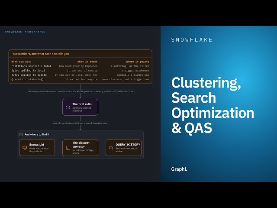Screen dimensions: 277x208
Task: Click the it waited for compute cell
Action: 81,79
